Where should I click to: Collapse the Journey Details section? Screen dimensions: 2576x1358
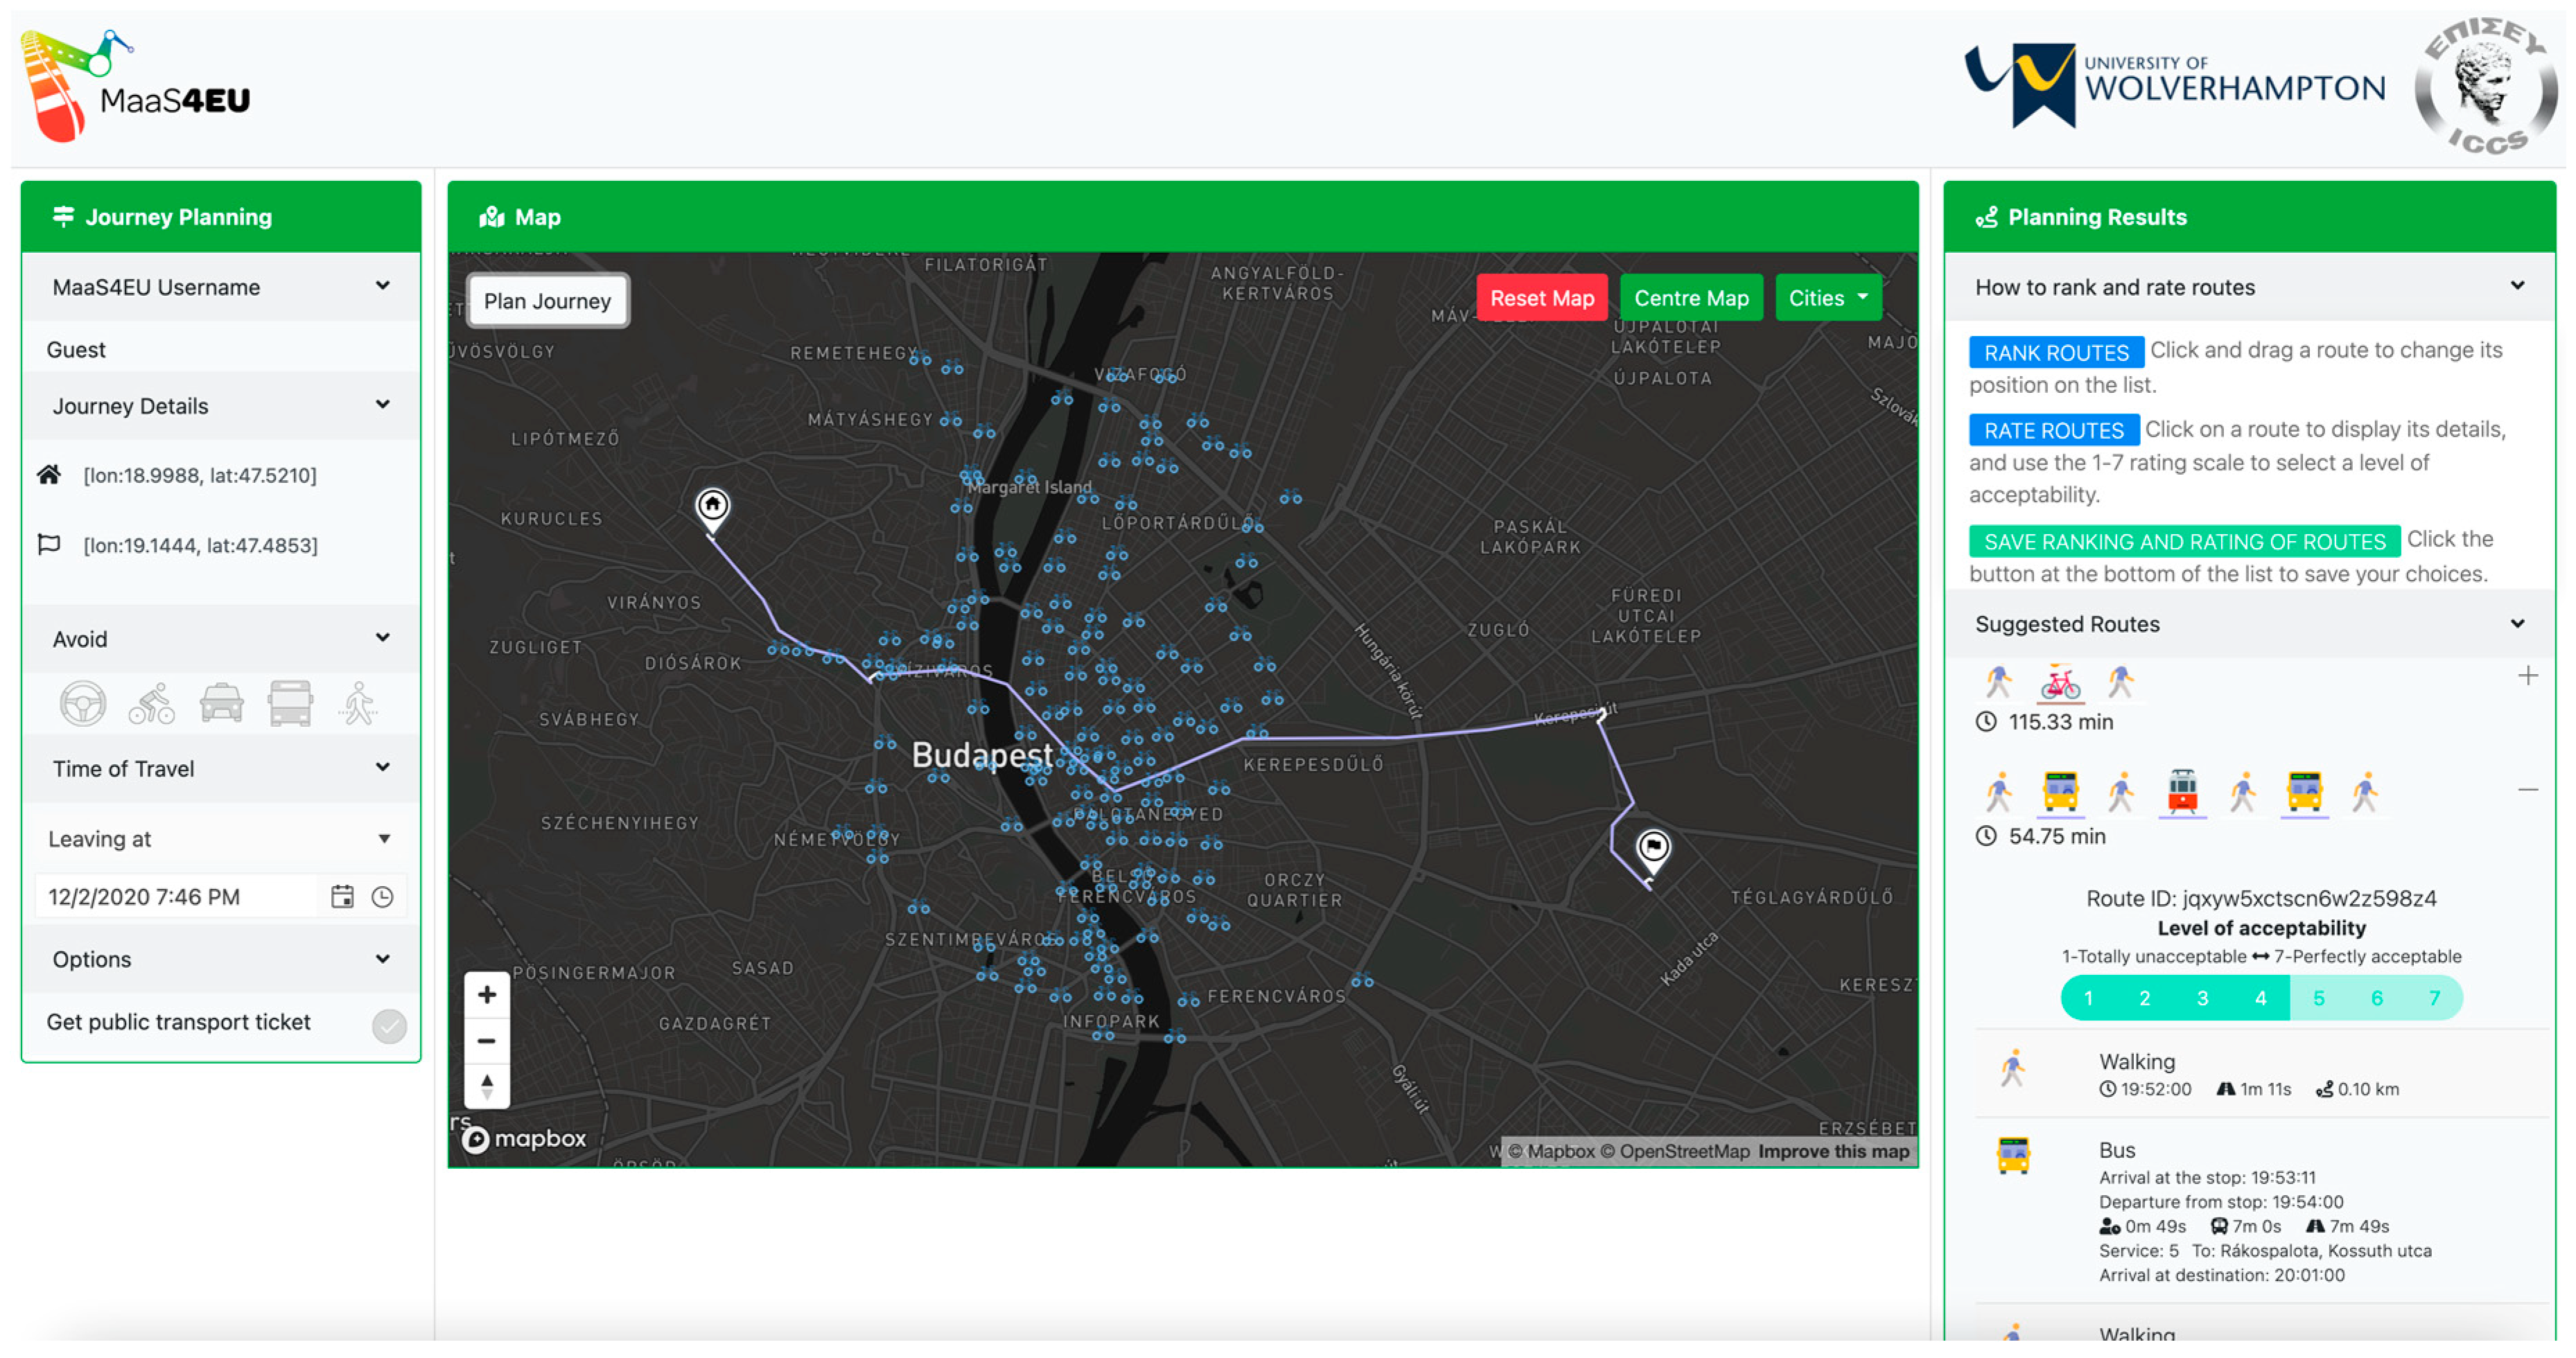(382, 405)
